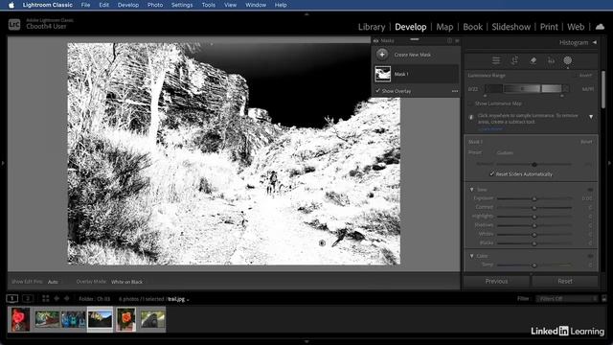Image resolution: width=613 pixels, height=345 pixels.
Task: Hide top panel with top edge arrow
Action: point(306,14)
